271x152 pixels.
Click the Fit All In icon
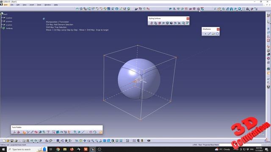[81, 141]
